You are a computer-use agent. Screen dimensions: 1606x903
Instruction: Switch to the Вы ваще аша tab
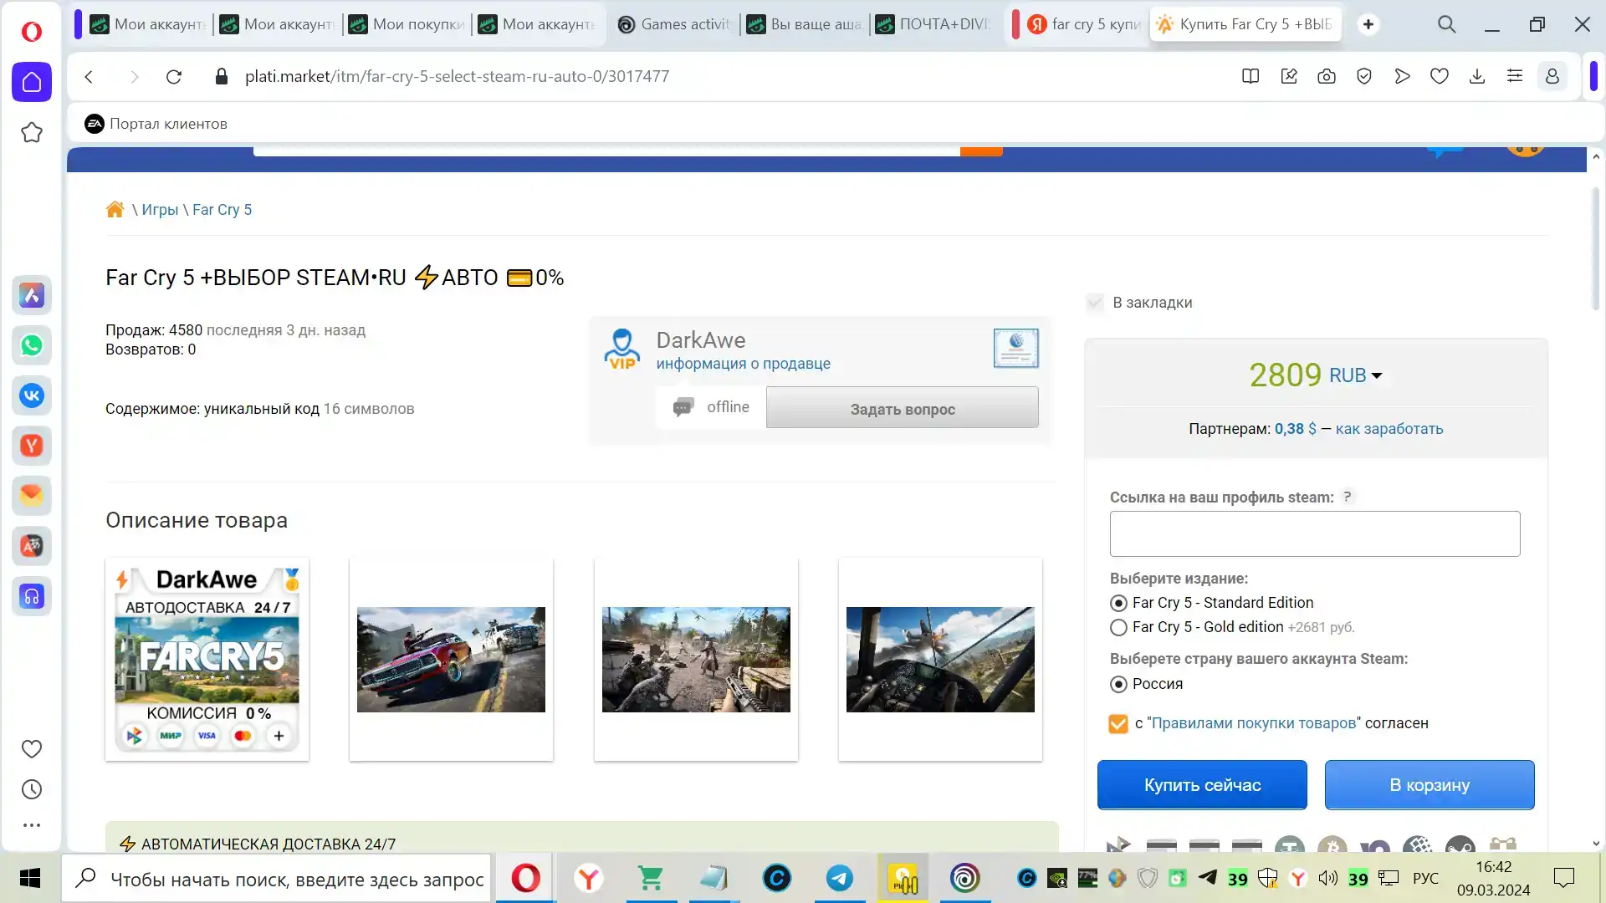tap(806, 24)
